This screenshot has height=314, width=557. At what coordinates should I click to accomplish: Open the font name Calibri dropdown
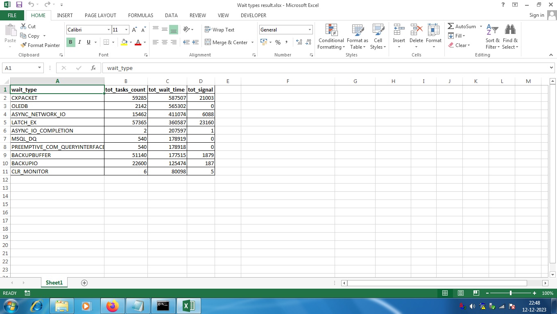tap(109, 30)
